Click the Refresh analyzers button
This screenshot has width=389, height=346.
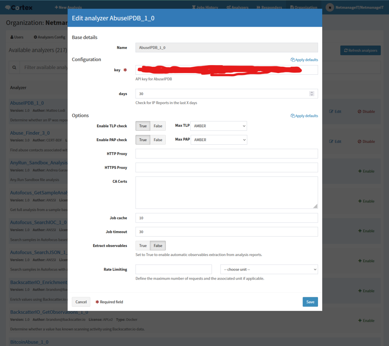[360, 51]
